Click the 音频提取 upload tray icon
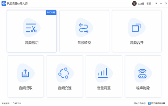Image resolution: width=168 pixels, height=106 pixels. tap(25, 73)
